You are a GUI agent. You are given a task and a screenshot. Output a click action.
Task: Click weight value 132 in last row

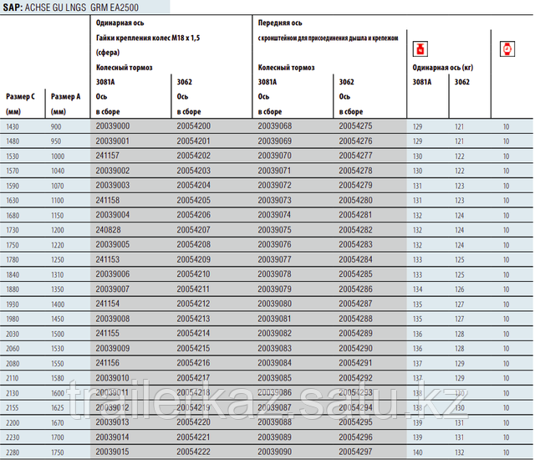(460, 452)
